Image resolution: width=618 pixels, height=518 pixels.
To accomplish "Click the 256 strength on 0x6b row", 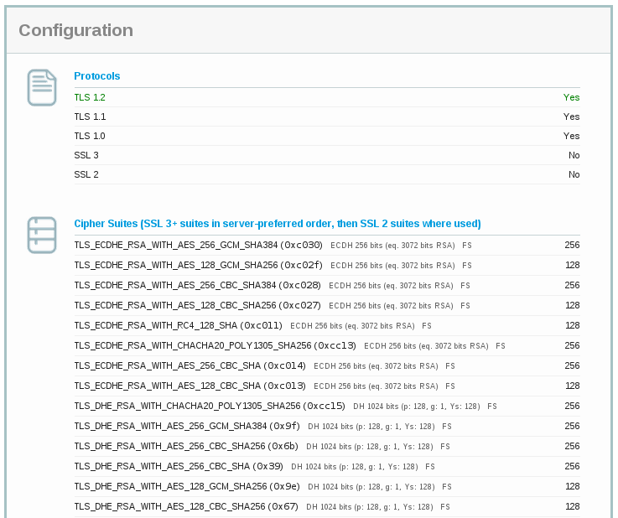I will coord(572,446).
